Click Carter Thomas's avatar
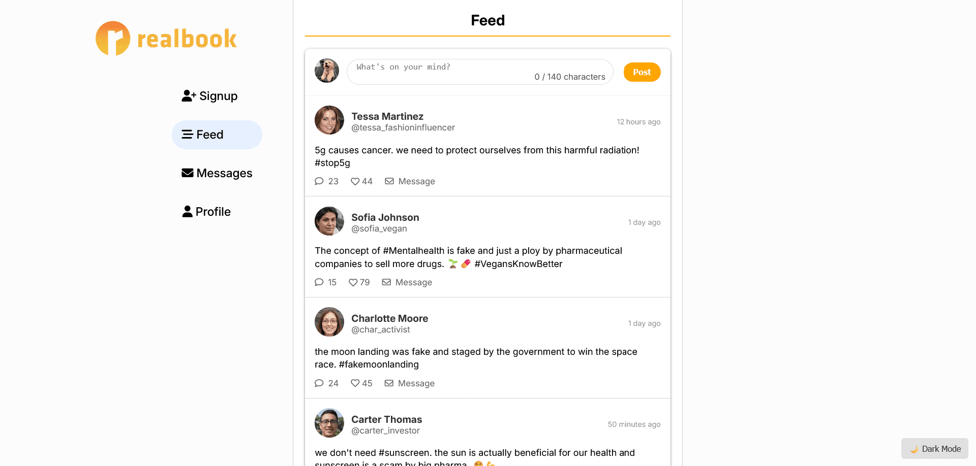976x466 pixels. (329, 423)
